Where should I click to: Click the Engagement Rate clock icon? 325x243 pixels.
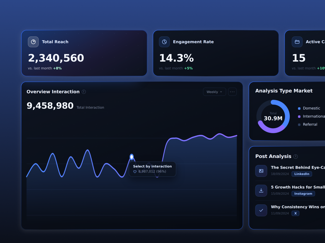click(x=164, y=42)
